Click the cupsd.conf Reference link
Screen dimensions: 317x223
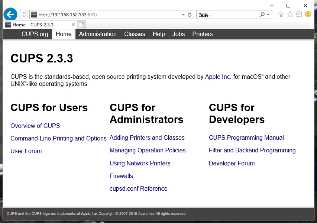pos(138,188)
